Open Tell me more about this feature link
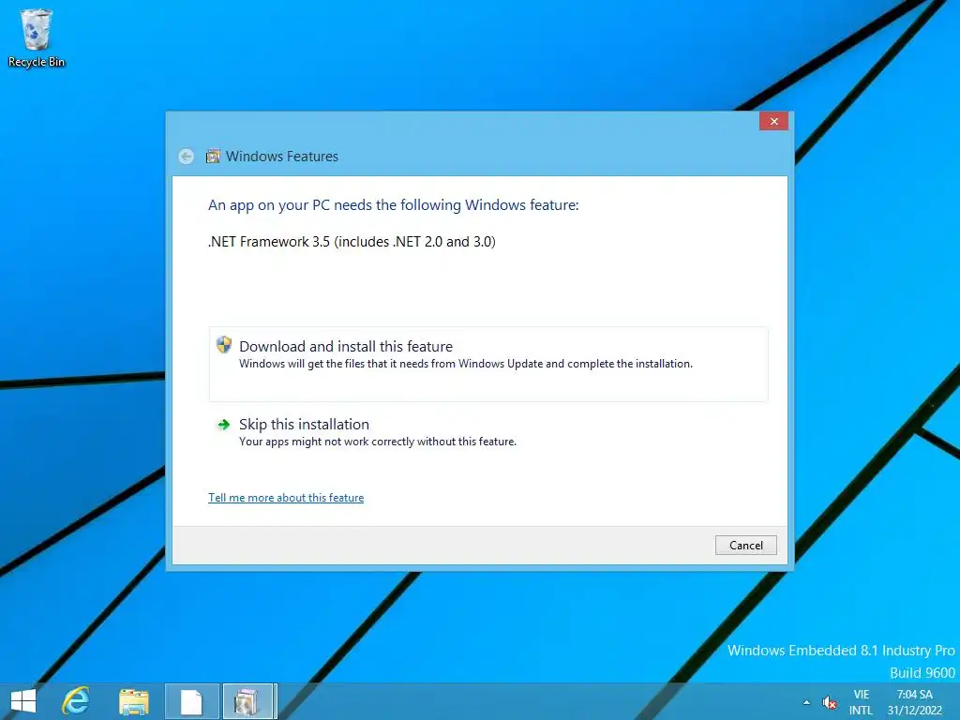960x720 pixels. coord(286,498)
